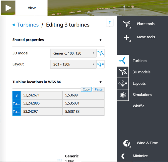Select the Simulations atom icon
168x162 pixels.
123,95
